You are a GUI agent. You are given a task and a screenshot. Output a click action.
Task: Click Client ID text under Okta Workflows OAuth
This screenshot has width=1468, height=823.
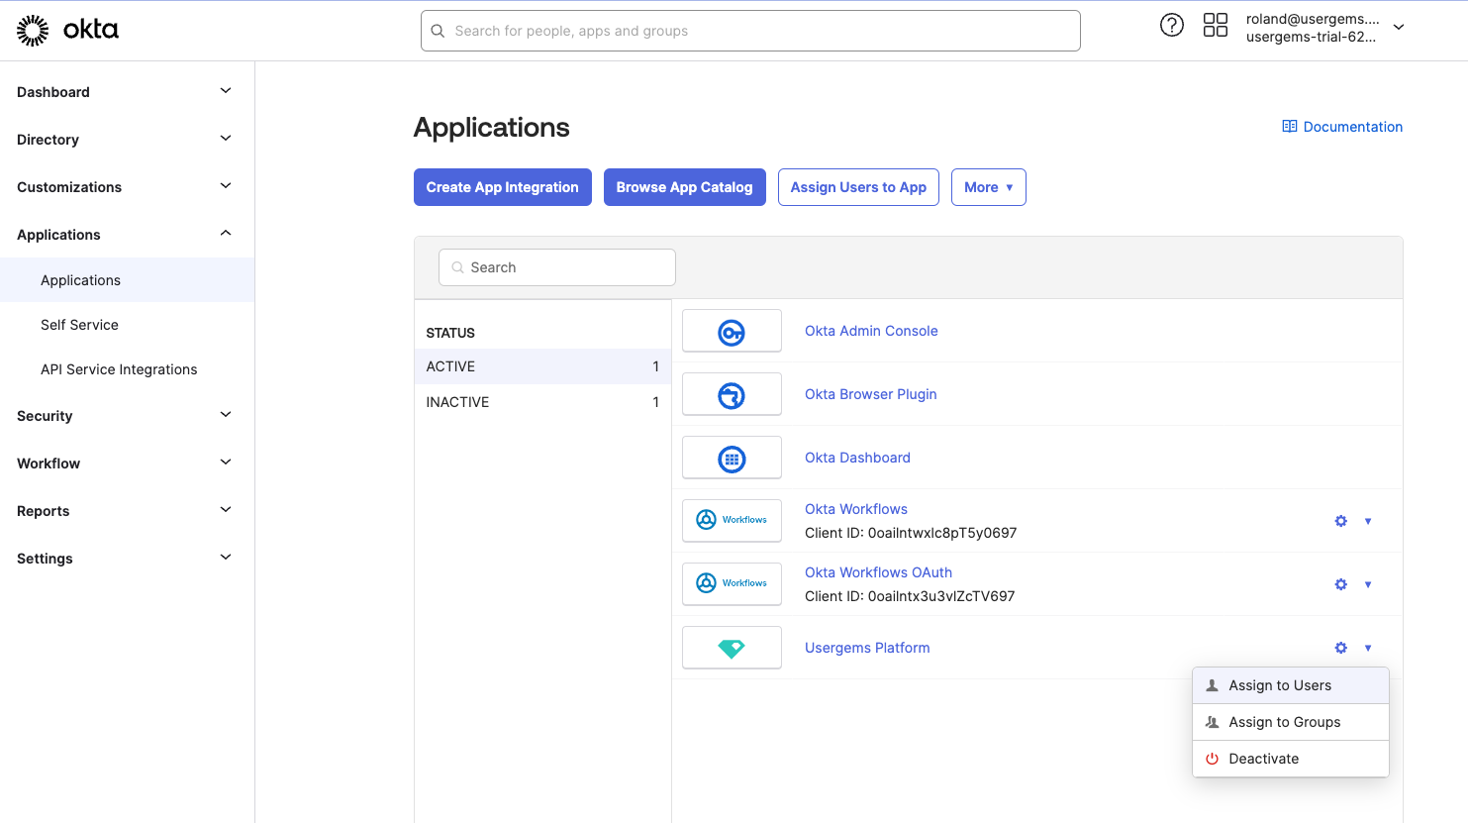pos(910,596)
